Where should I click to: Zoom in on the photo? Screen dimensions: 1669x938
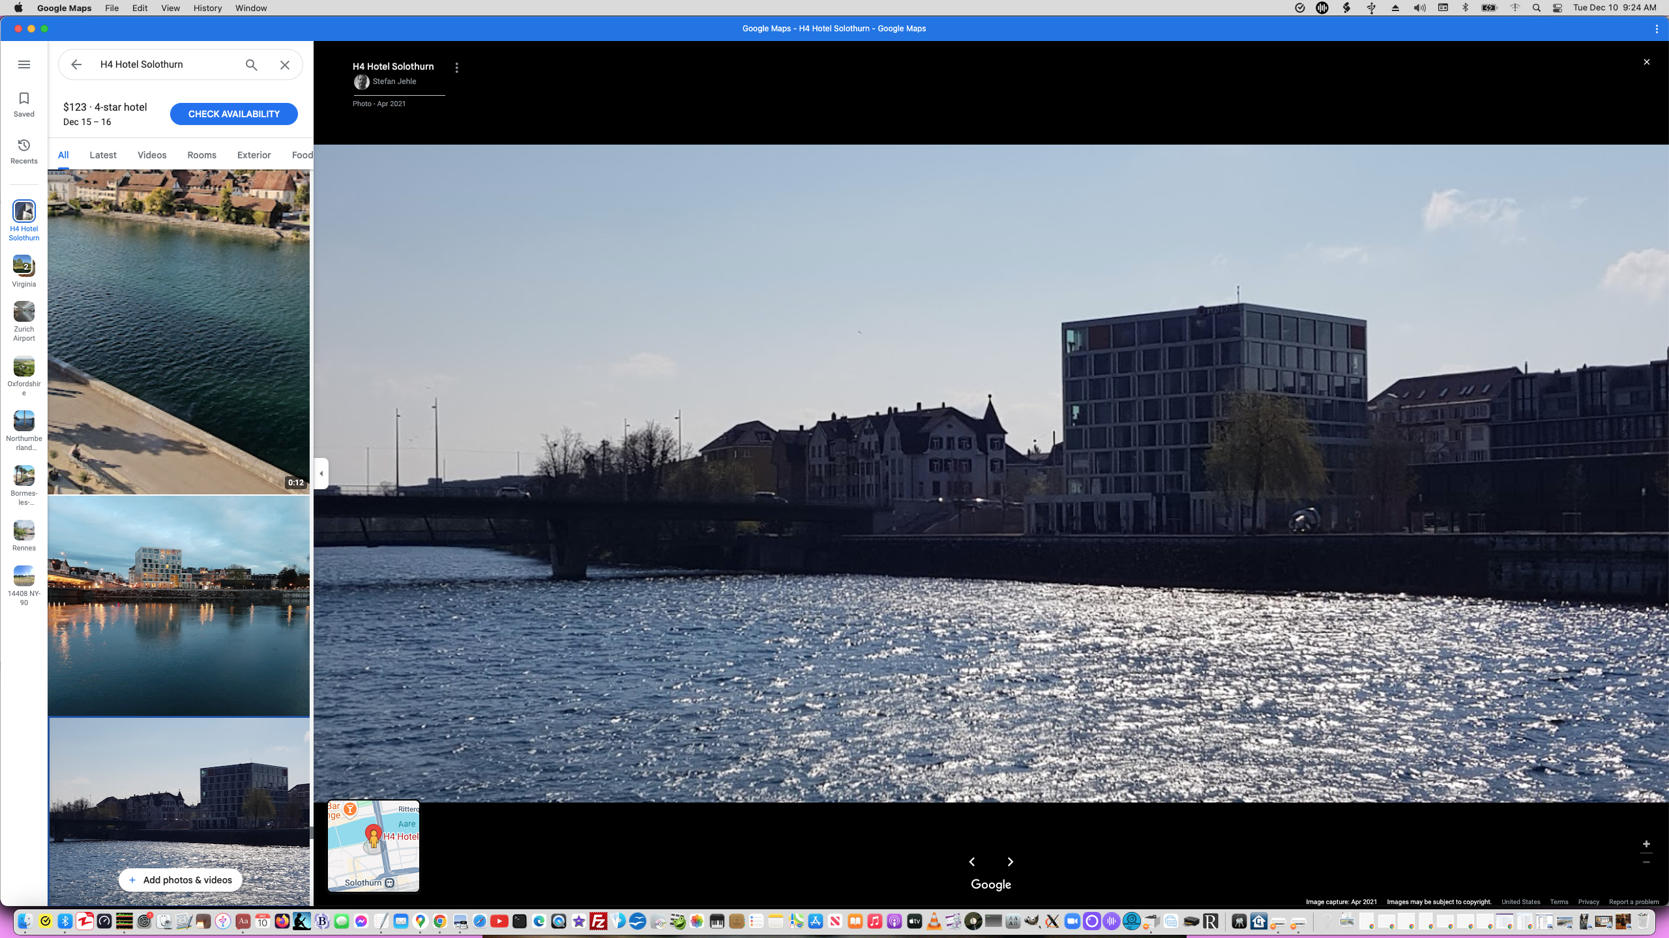coord(1646,844)
